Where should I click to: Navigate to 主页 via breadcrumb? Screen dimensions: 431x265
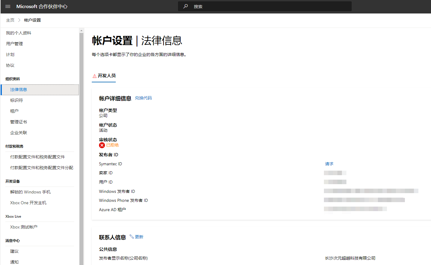tap(10, 20)
